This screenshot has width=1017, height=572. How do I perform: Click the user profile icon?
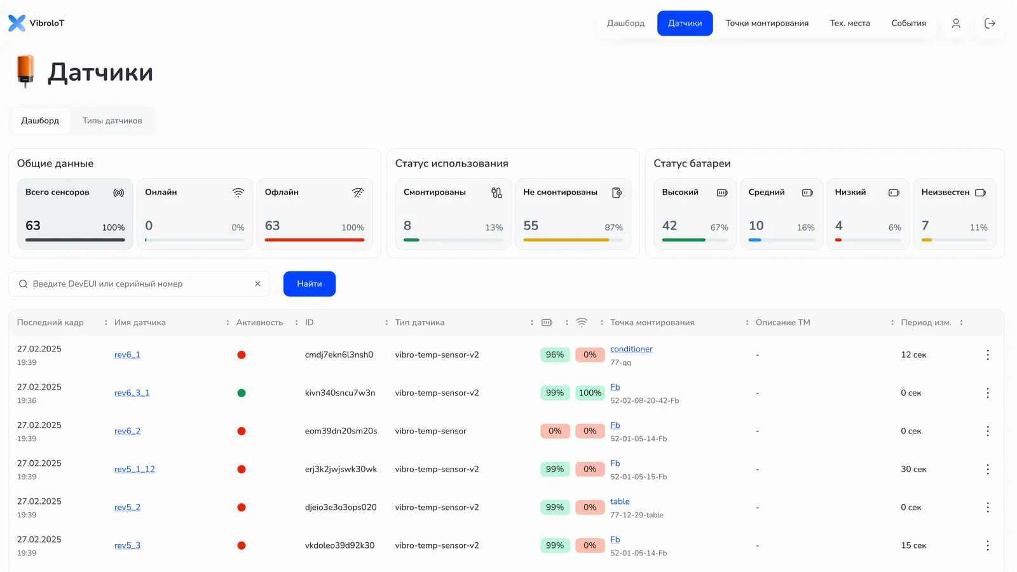(955, 24)
